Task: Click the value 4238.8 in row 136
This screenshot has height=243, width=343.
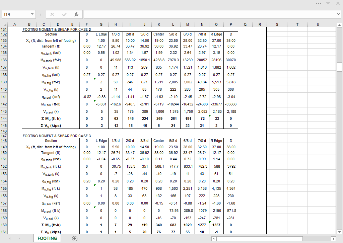Action: tap(159, 60)
